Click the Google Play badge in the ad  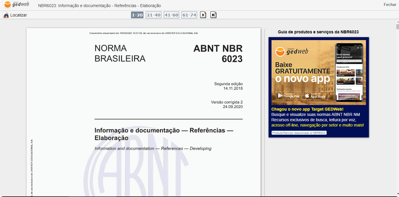pyautogui.click(x=289, y=96)
